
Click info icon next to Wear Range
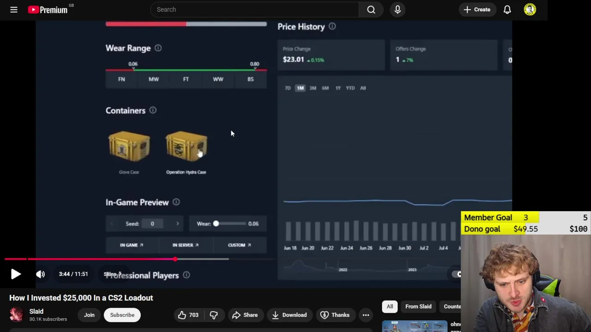[x=158, y=48]
